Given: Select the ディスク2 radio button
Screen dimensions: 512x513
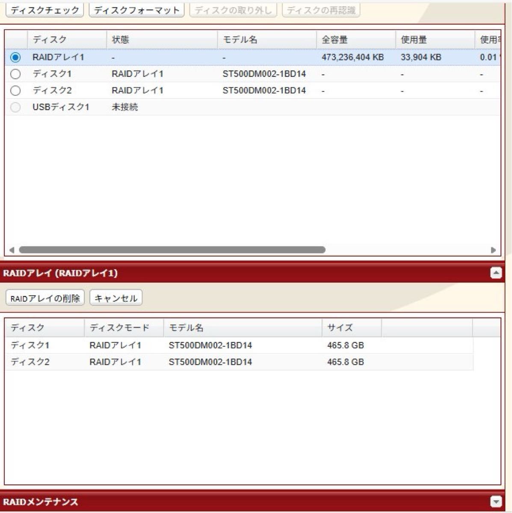Looking at the screenshot, I should tap(15, 90).
